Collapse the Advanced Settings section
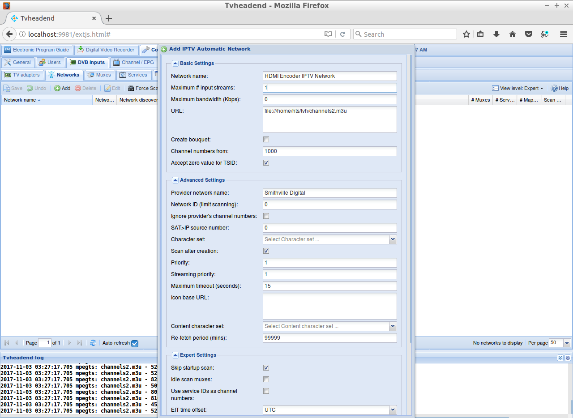 (x=175, y=179)
